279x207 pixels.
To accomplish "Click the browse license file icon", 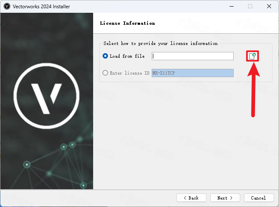I will point(253,56).
